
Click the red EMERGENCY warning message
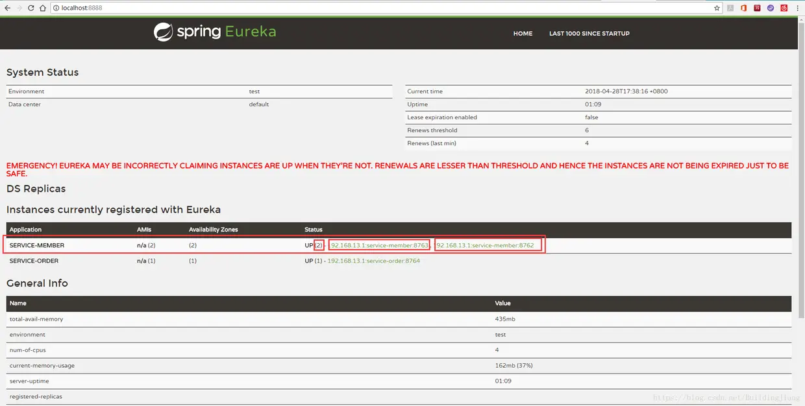[x=397, y=170]
